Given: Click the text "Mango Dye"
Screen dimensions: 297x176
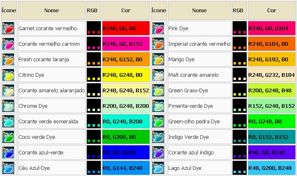Looking at the screenshot, I should (181, 60).
